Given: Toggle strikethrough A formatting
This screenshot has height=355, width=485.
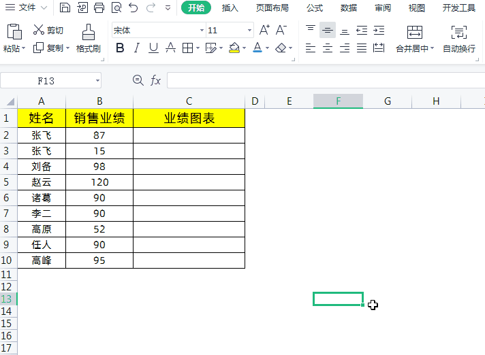Looking at the screenshot, I should (x=170, y=48).
